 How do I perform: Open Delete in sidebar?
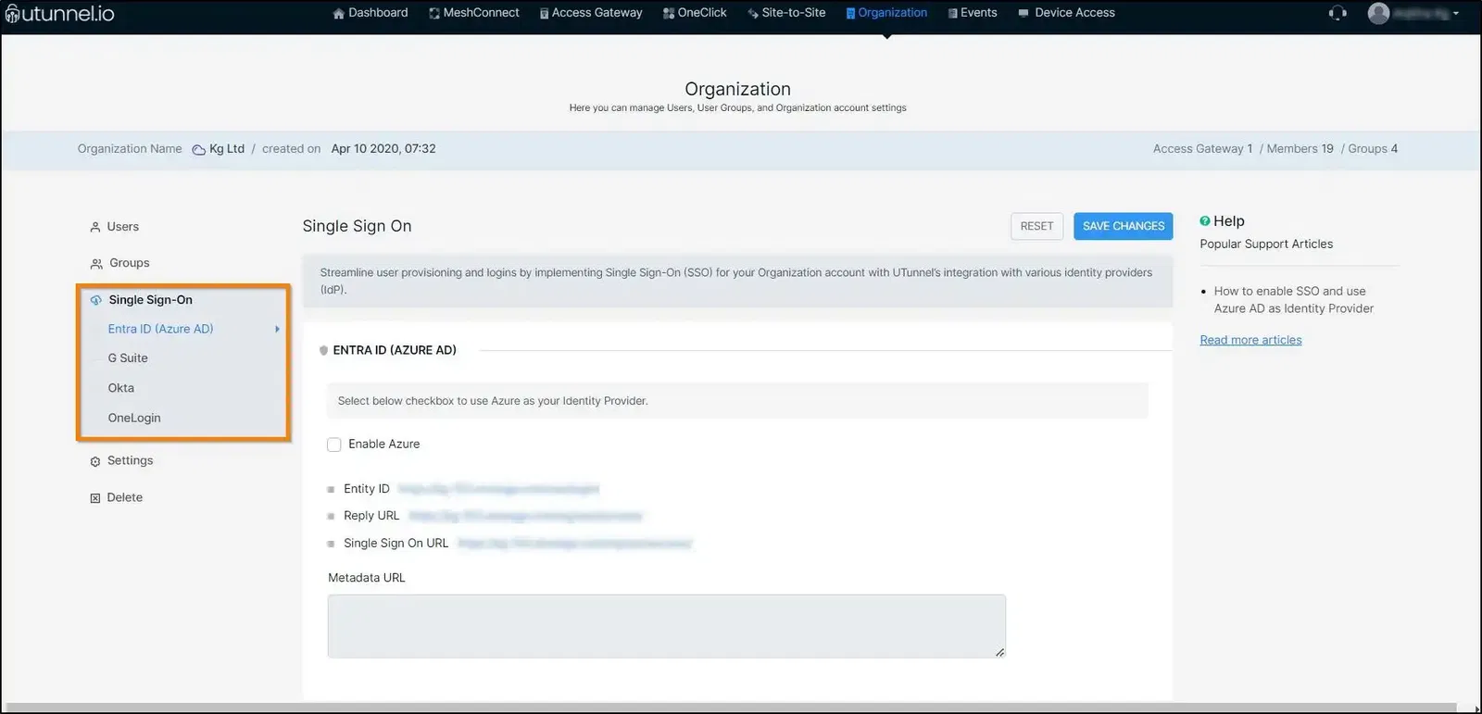(x=125, y=497)
